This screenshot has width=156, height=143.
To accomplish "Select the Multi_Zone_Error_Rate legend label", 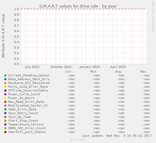I will (28, 87).
